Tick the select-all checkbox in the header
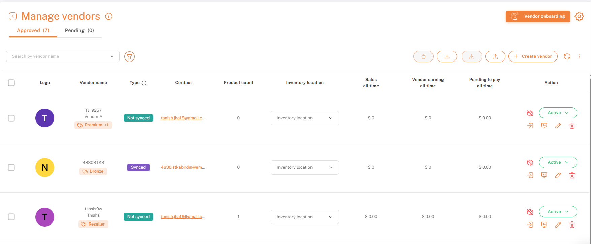 [x=11, y=83]
